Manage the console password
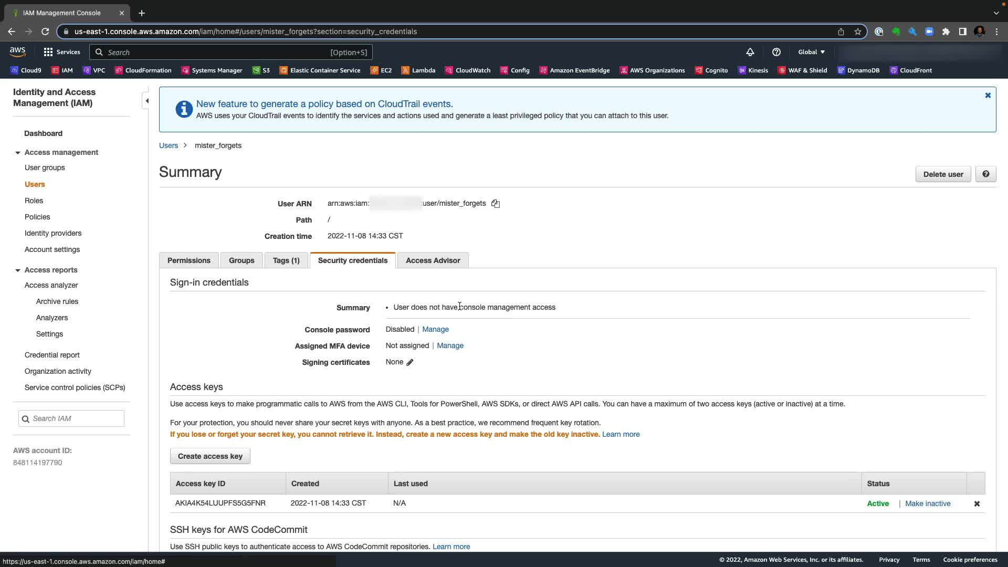Screen dimensions: 1008x567 435,329
